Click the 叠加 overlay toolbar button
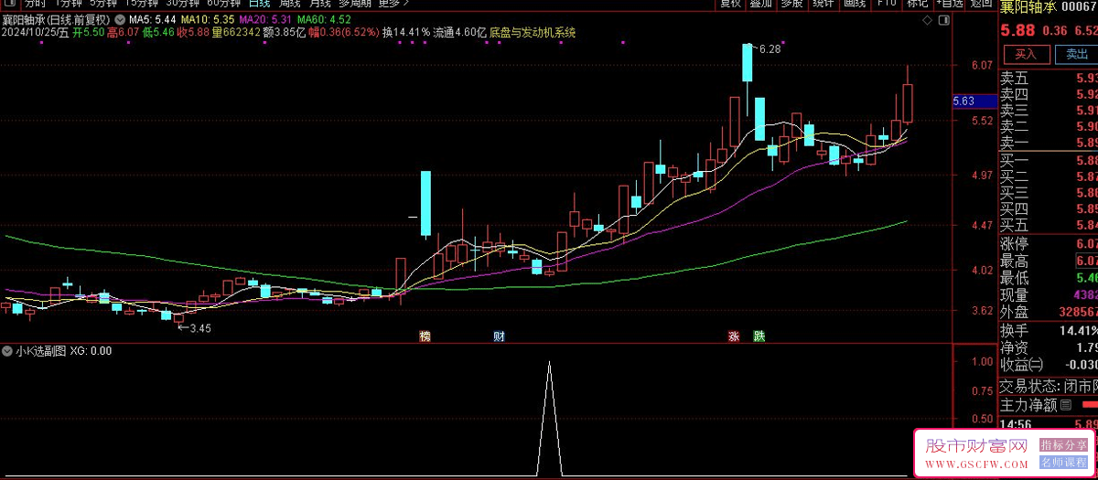The height and width of the screenshot is (480, 1098). tap(761, 3)
